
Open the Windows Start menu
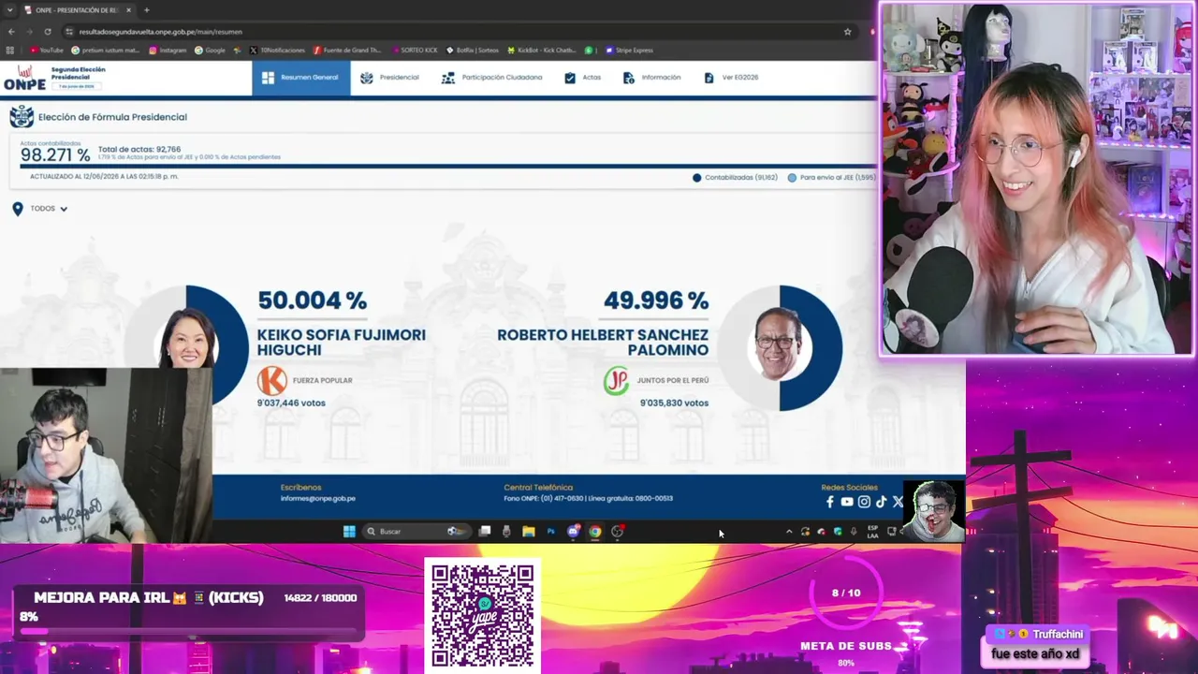click(349, 532)
